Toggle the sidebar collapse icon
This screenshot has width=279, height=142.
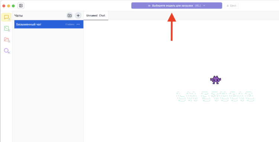click(x=21, y=6)
